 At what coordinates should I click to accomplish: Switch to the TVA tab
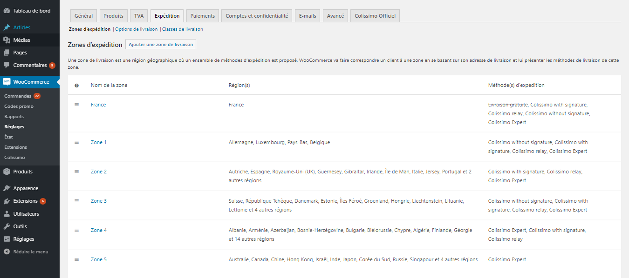click(139, 16)
